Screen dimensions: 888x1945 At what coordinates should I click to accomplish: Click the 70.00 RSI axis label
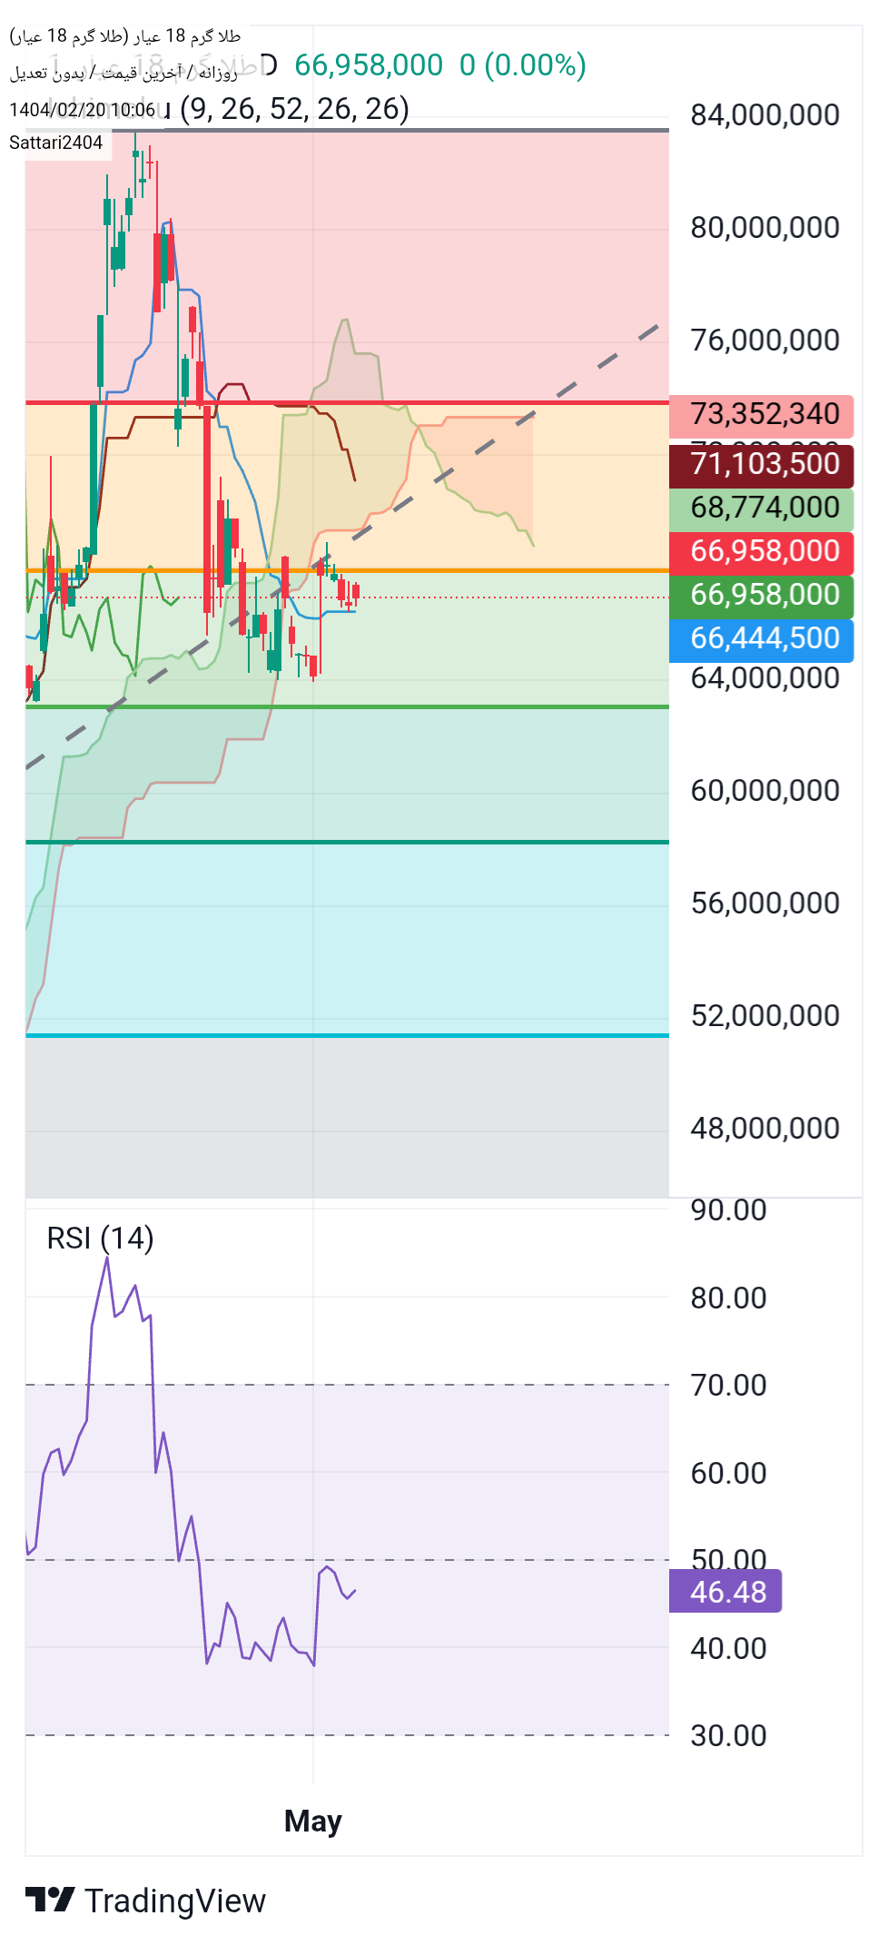click(x=729, y=1386)
